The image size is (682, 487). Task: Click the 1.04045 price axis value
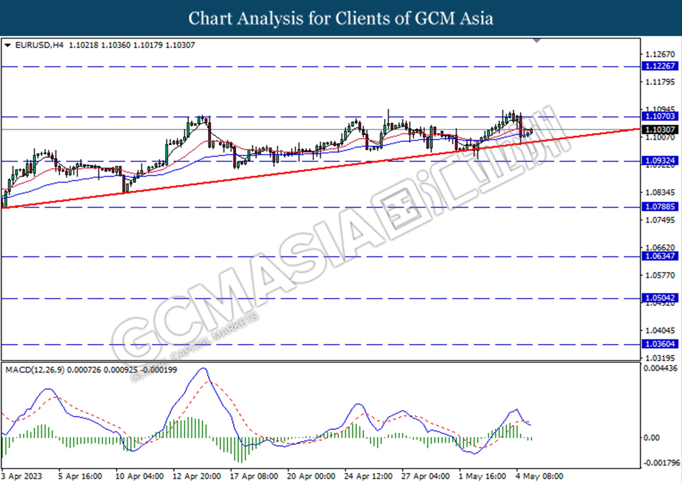[x=660, y=330]
